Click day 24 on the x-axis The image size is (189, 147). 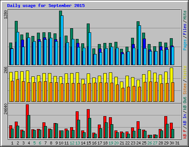tap(138, 143)
